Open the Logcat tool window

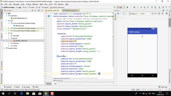pyautogui.click(x=26, y=87)
